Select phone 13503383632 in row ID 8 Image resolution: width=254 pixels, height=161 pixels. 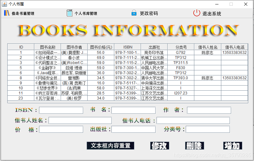point(235,78)
